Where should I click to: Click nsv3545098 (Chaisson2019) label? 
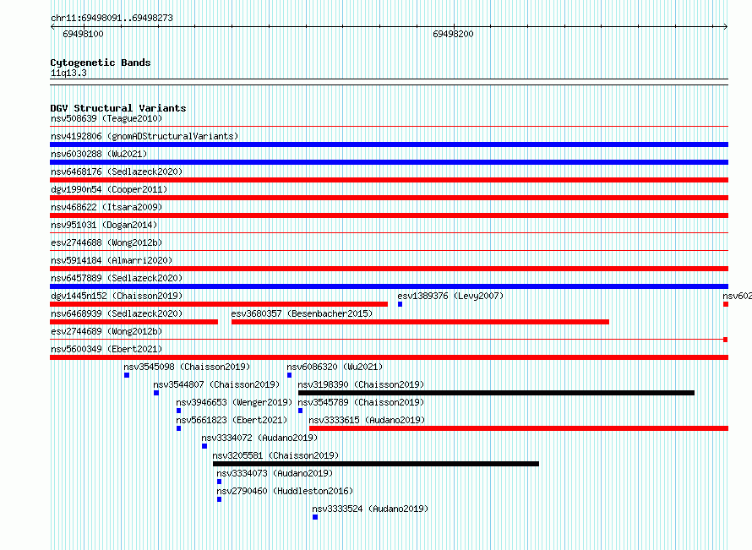tap(187, 367)
